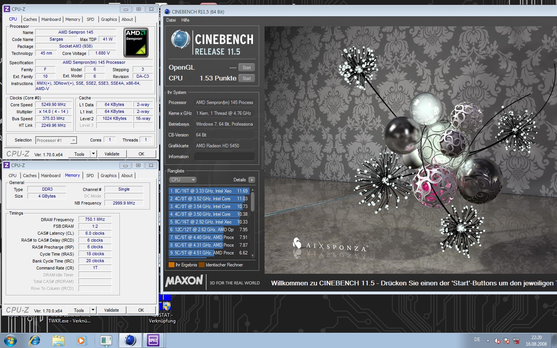Screen dimensions: 557x348
Task: Open the Windows Start menu orb
Action: pos(10,341)
